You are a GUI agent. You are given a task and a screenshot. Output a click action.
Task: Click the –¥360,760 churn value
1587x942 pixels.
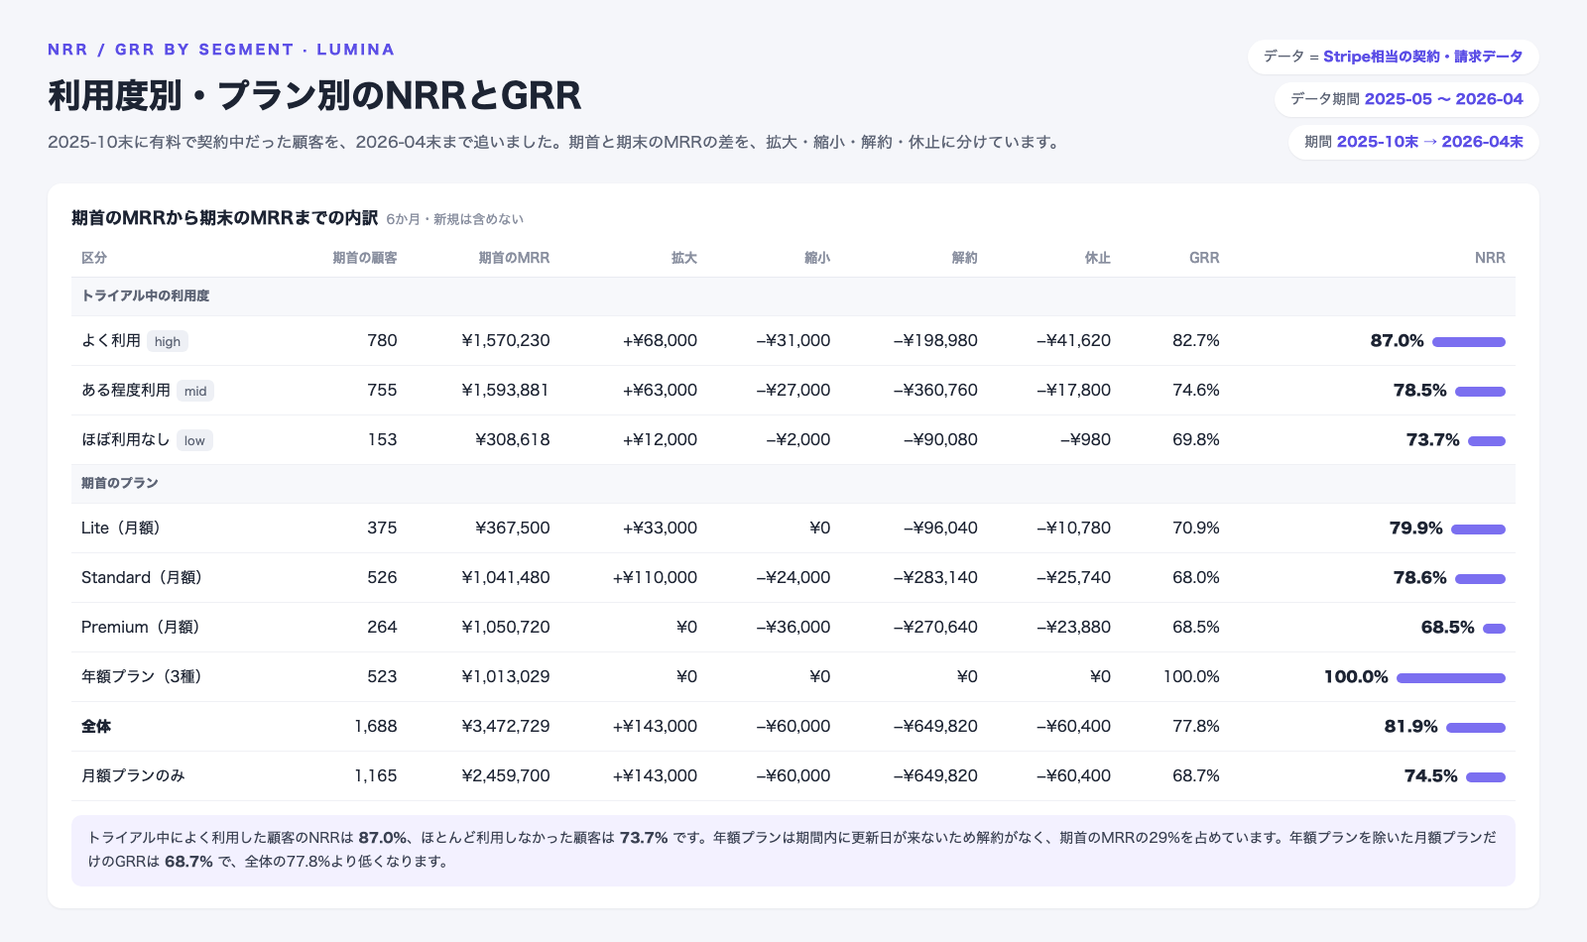click(935, 391)
